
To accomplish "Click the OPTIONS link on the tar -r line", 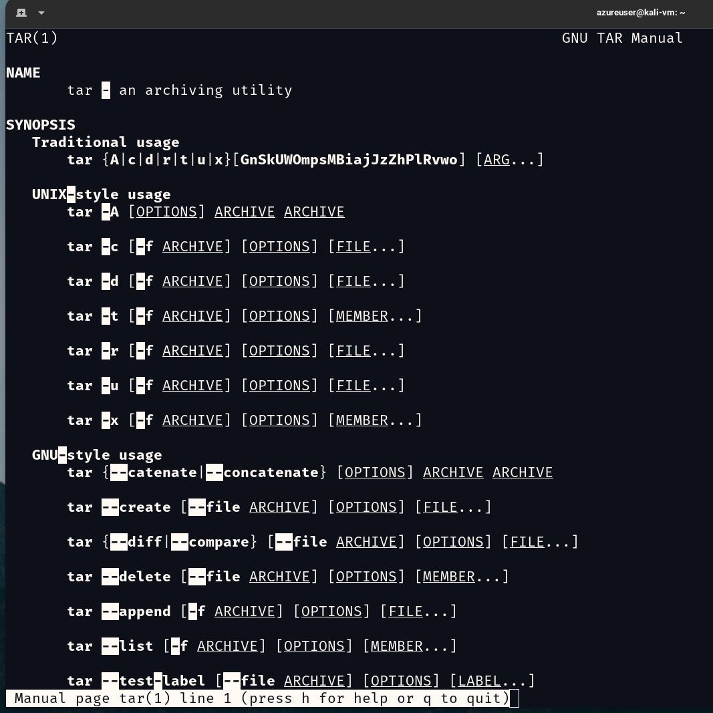I will (279, 350).
